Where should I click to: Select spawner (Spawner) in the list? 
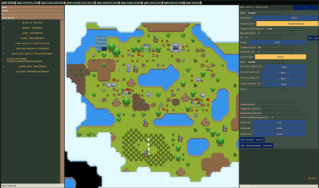click(x=32, y=28)
